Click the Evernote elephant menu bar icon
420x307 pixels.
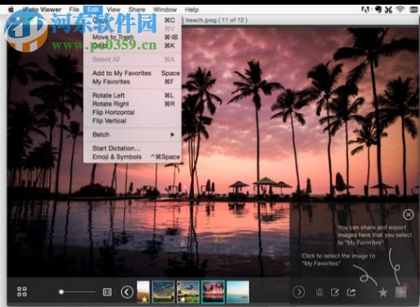click(x=378, y=9)
